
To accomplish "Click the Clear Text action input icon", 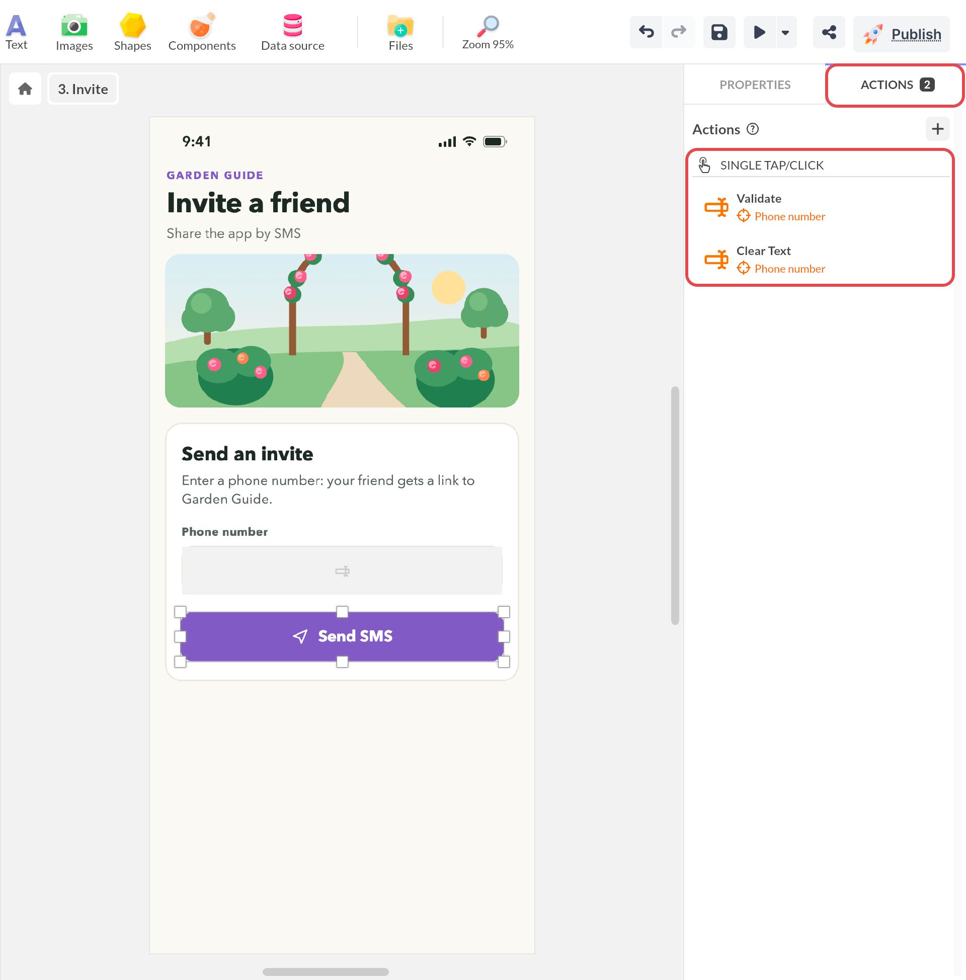I will point(716,259).
